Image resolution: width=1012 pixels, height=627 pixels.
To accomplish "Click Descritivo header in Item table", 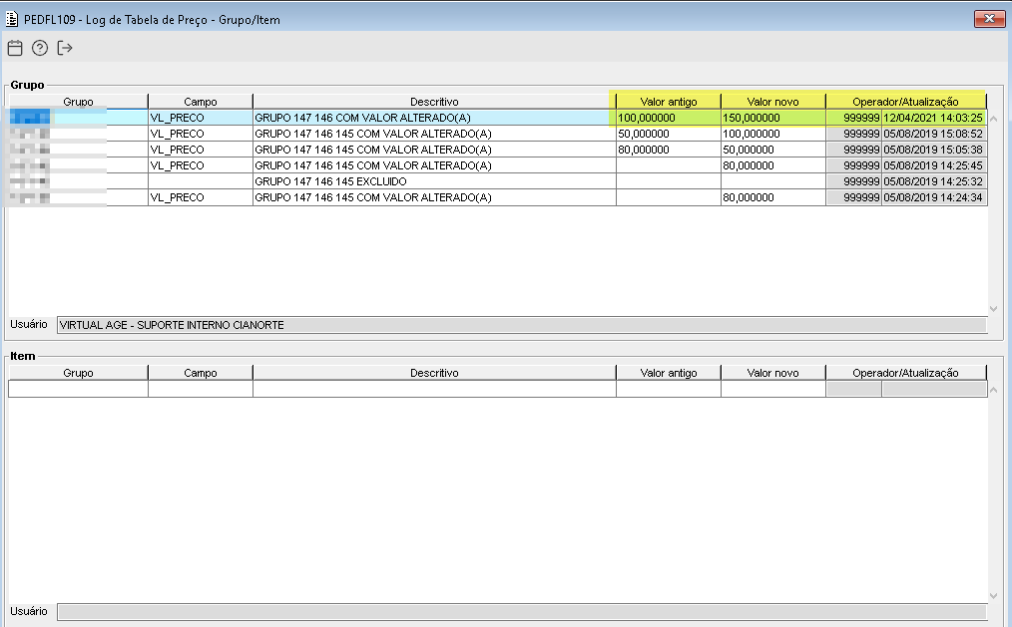I will coord(434,373).
